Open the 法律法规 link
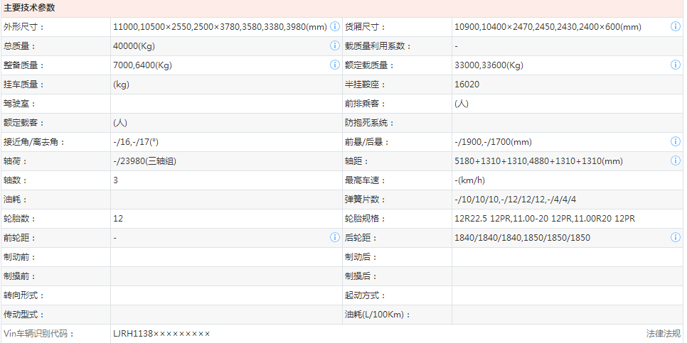The height and width of the screenshot is (343, 687). pos(663,334)
